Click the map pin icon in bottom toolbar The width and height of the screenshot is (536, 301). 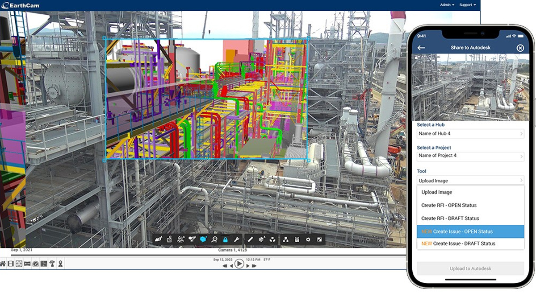coord(60,264)
